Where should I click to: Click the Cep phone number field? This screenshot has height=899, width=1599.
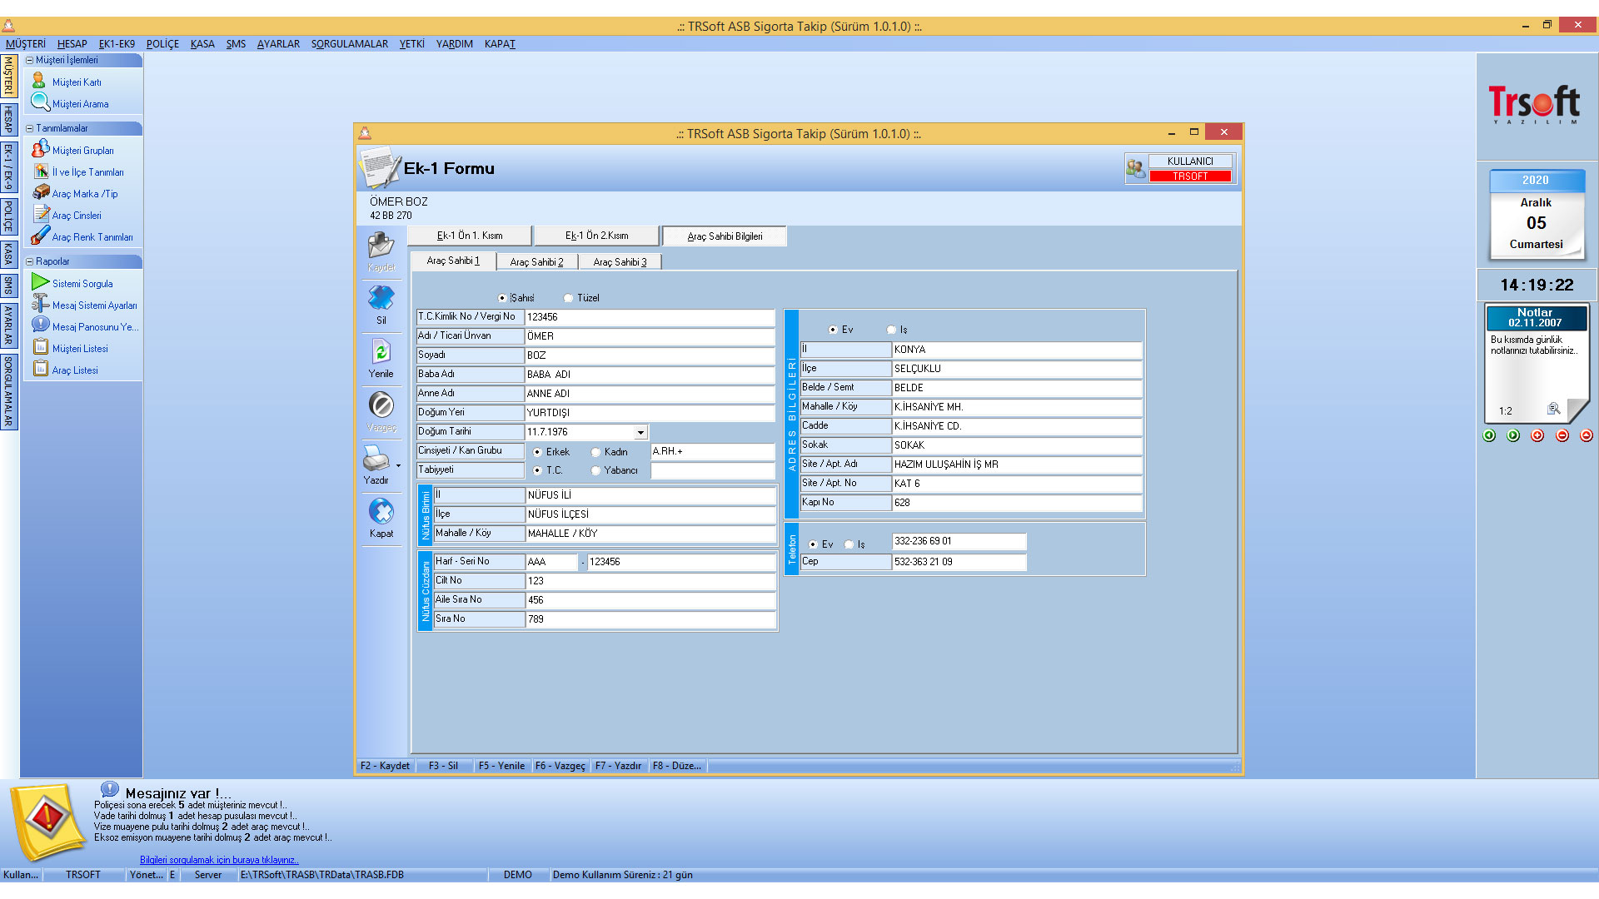959,562
